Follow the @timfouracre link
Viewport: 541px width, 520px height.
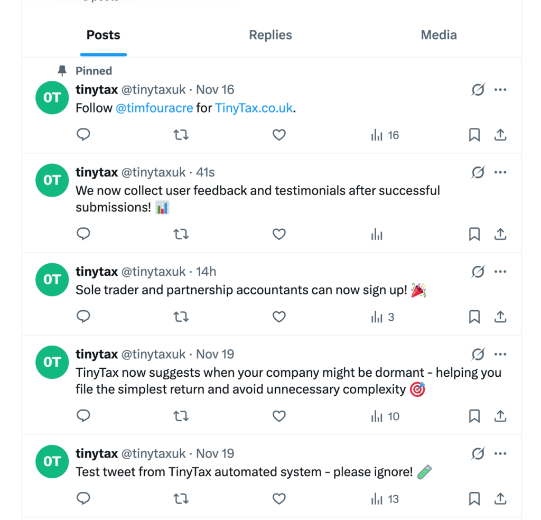[154, 108]
